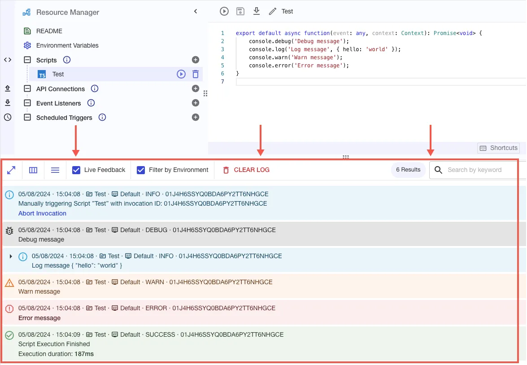The image size is (527, 365).
Task: Run the Test script from tree
Action: click(181, 74)
